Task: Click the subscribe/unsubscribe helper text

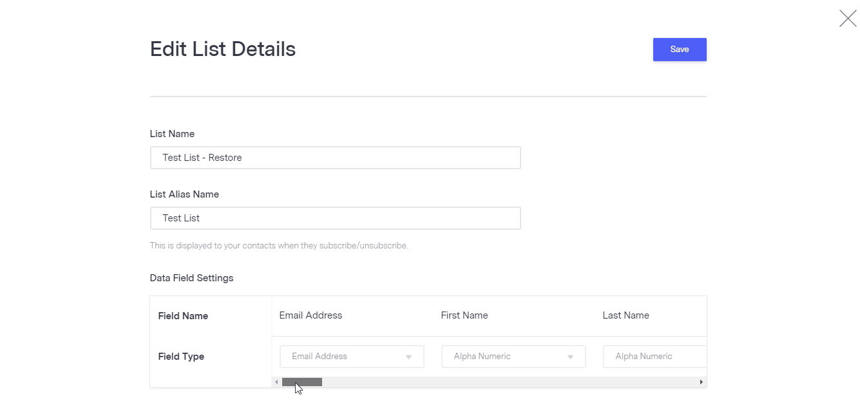Action: tap(279, 246)
